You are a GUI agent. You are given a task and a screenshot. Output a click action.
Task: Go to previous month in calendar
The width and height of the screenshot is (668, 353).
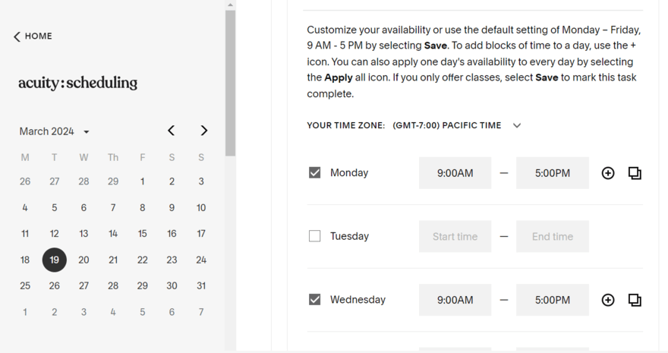172,131
